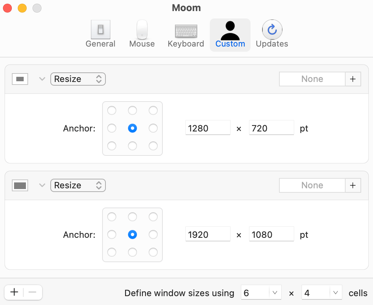373x305 pixels.
Task: Select the Custom tab
Action: coord(230,35)
